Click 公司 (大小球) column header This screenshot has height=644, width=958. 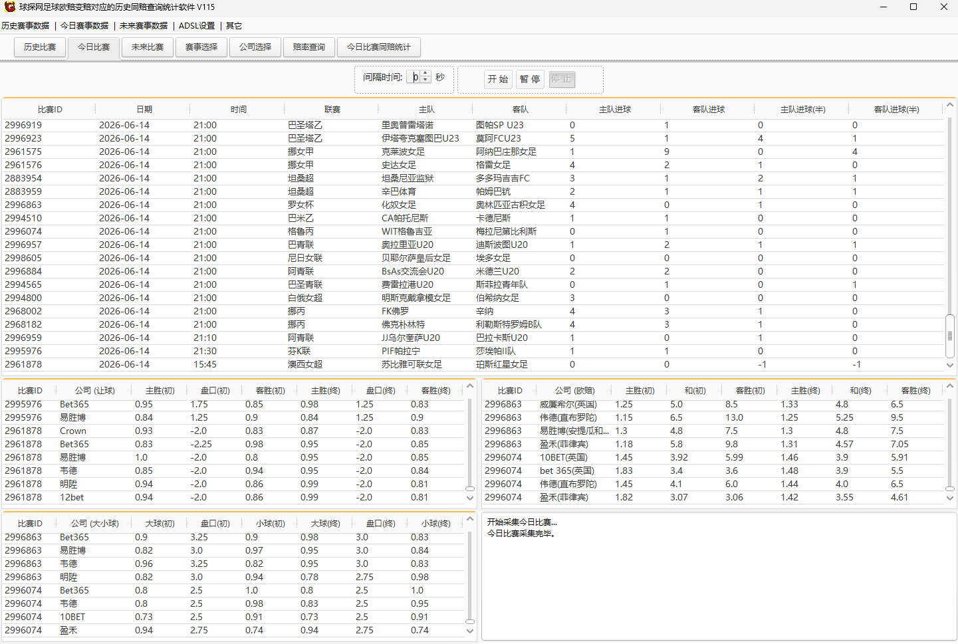pos(94,524)
